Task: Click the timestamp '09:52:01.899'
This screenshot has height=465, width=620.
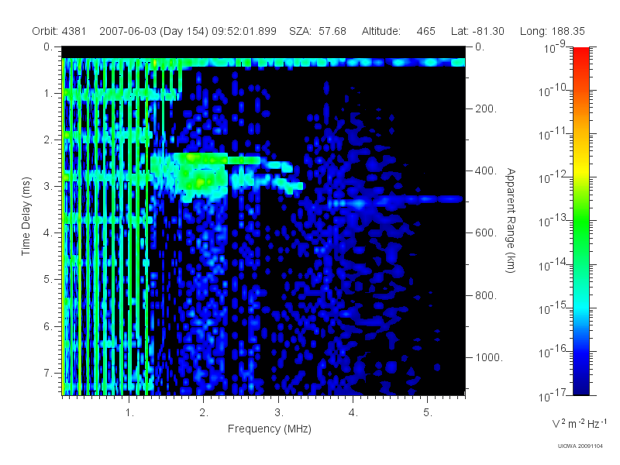Action: tap(244, 31)
